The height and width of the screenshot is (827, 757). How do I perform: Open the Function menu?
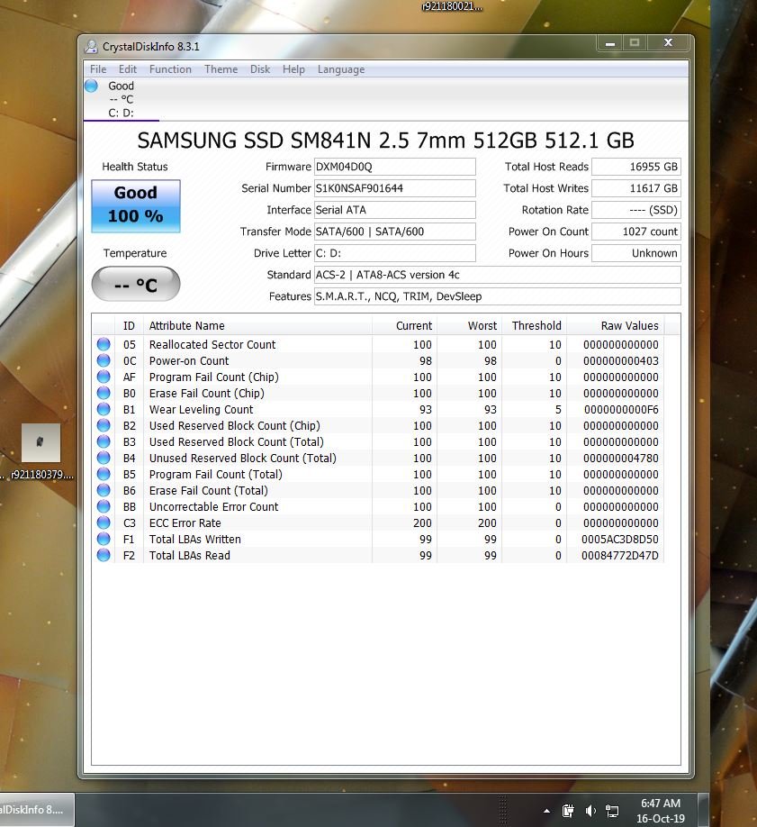(170, 69)
